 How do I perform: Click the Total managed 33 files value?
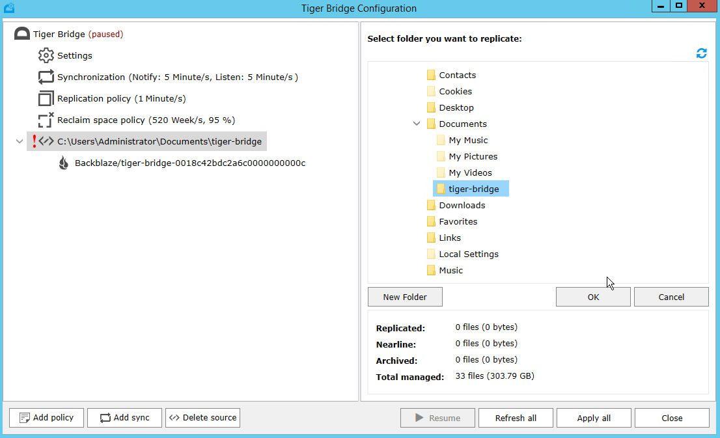click(495, 376)
